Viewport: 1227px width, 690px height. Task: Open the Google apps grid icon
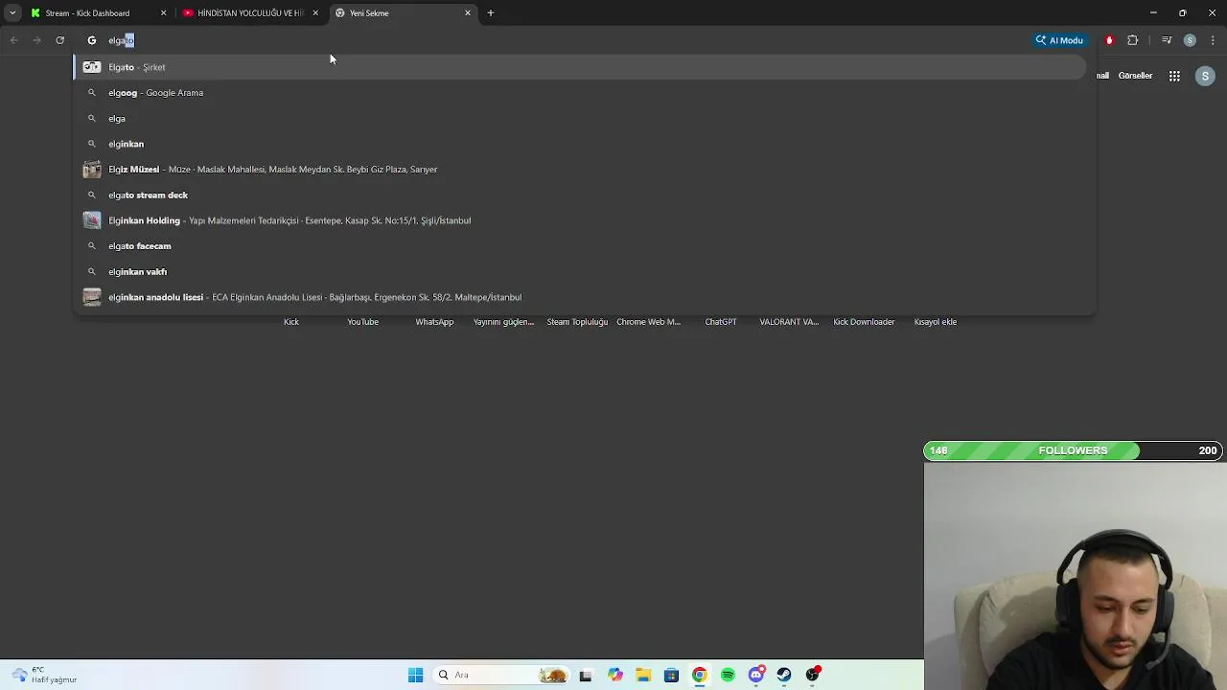point(1174,76)
